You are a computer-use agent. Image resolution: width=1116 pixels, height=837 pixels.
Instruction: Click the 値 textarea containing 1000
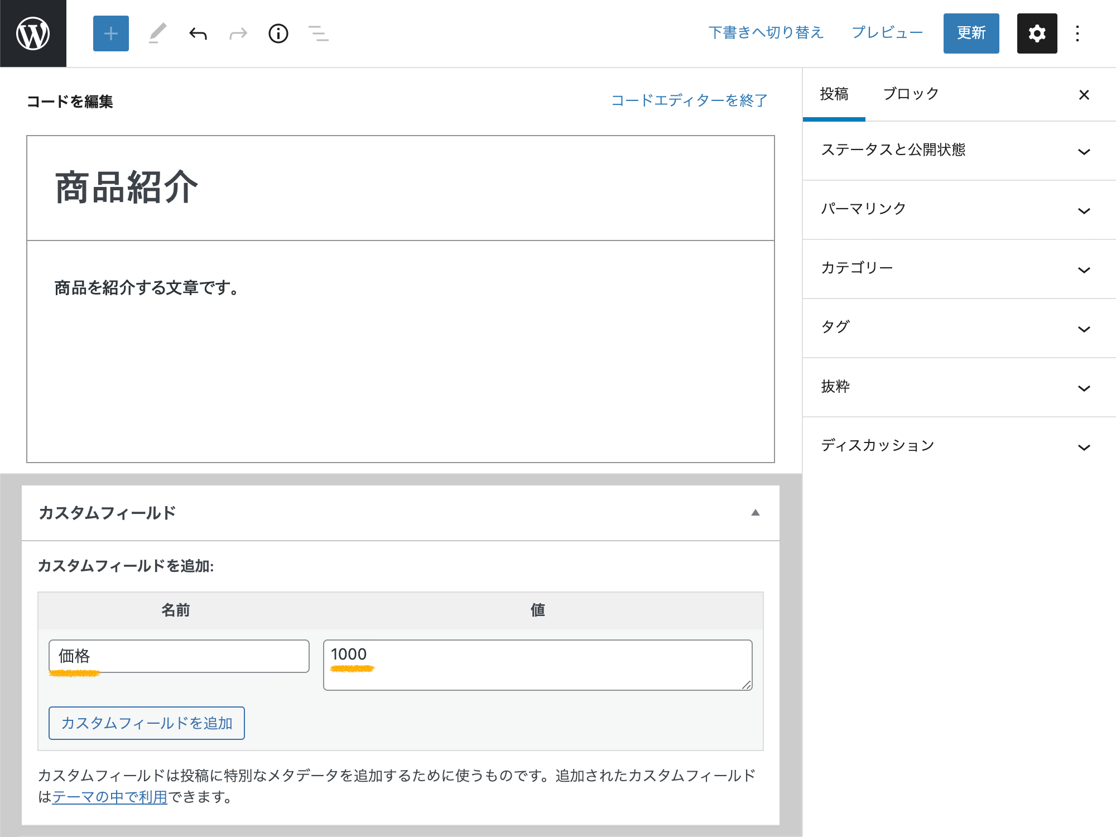pyautogui.click(x=538, y=665)
